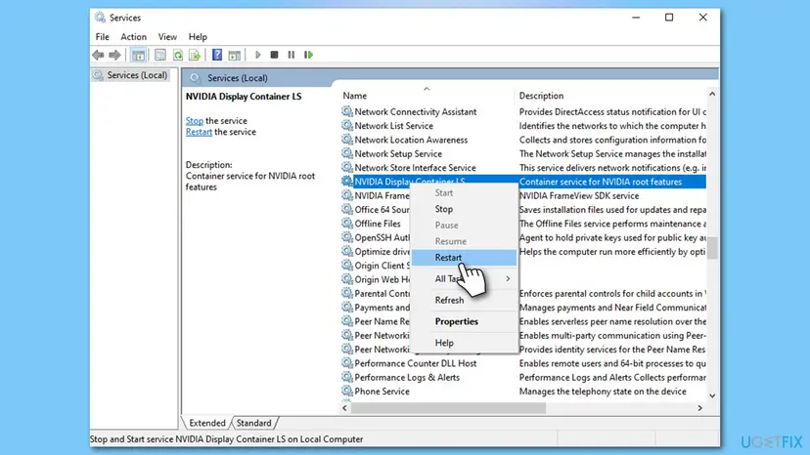Open the File menu
Viewport: 810px width, 455px height.
[103, 37]
